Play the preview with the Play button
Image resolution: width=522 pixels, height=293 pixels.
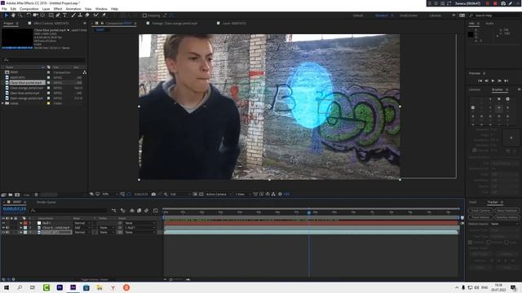point(493,81)
